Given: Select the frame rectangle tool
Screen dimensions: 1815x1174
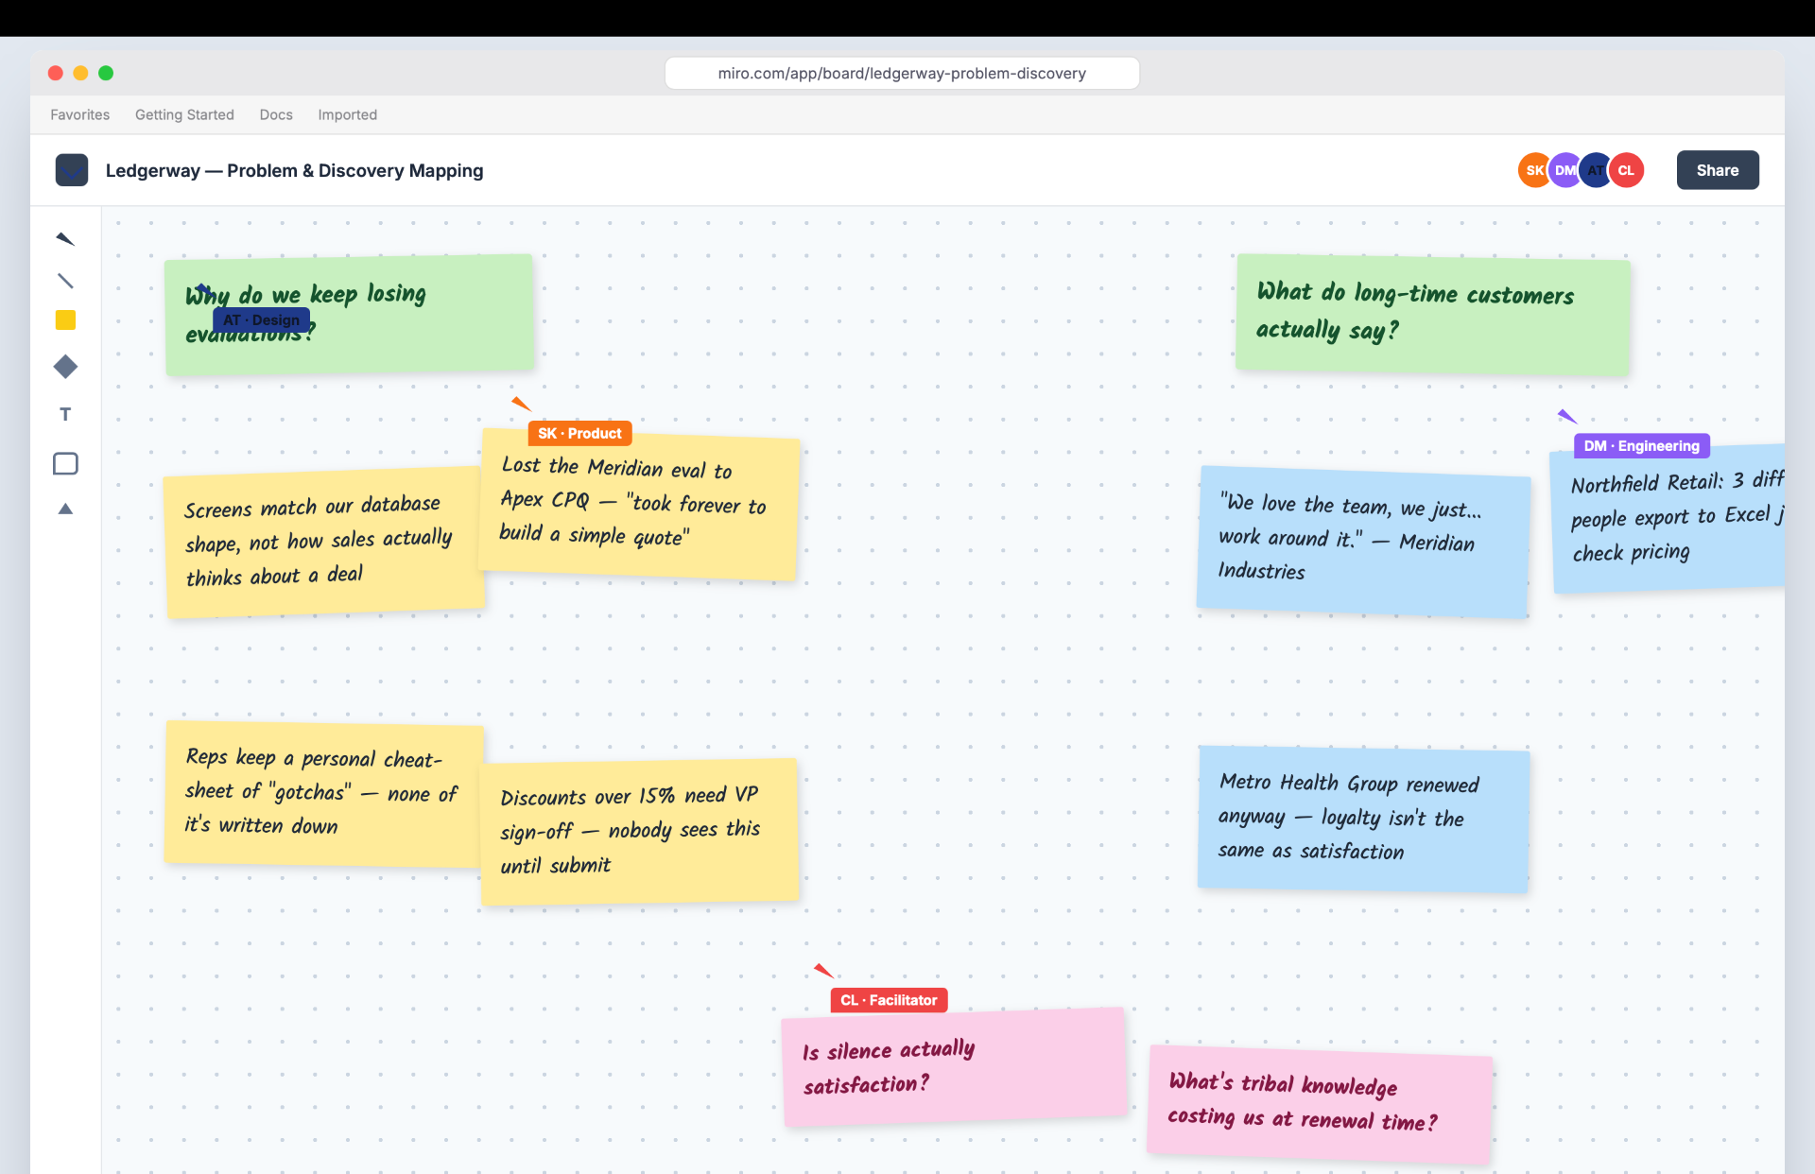Looking at the screenshot, I should click(65, 463).
